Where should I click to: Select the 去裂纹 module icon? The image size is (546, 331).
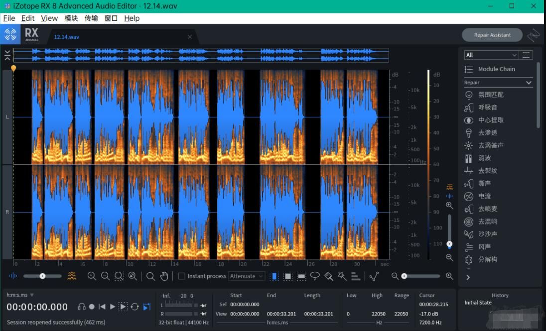click(468, 171)
